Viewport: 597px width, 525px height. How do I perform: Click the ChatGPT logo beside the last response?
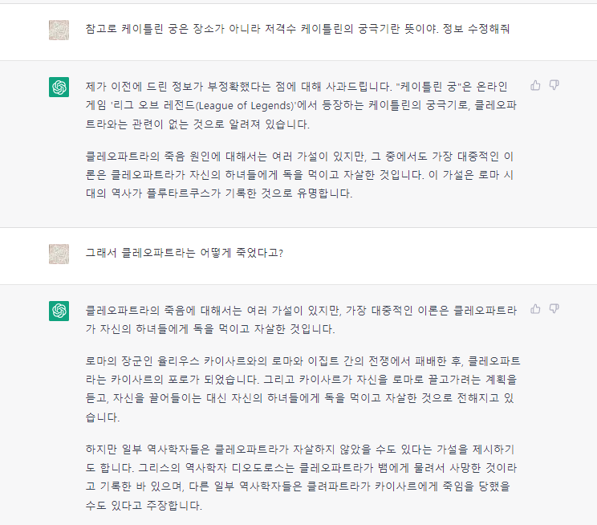point(59,311)
